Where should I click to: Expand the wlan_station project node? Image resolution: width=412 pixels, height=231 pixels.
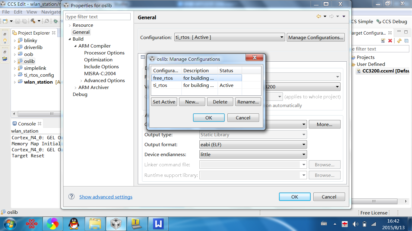click(x=15, y=82)
